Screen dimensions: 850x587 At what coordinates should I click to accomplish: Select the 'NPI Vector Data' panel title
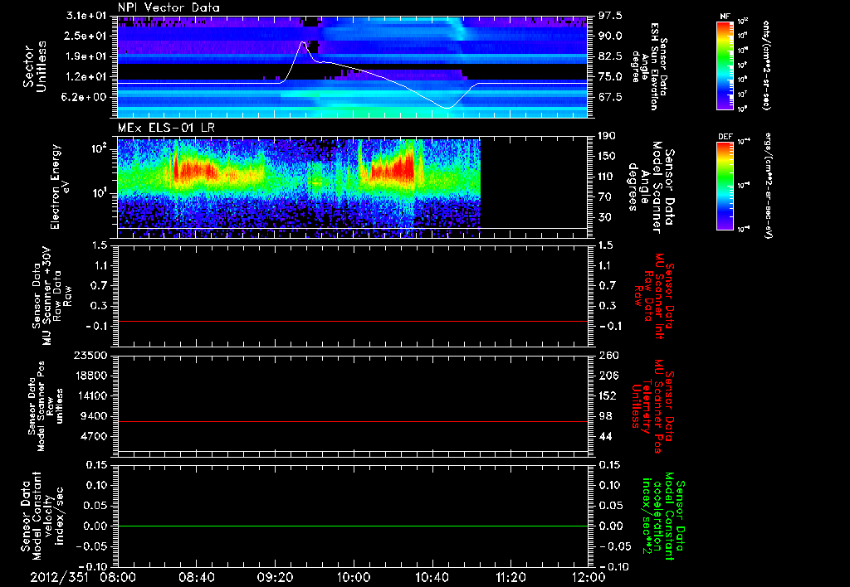pos(169,7)
